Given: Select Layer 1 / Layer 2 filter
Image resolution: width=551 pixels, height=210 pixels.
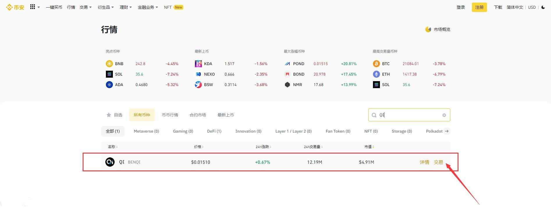Looking at the screenshot, I should tap(294, 131).
